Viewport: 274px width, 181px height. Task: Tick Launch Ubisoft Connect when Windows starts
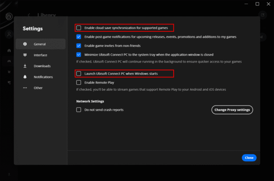pyautogui.click(x=79, y=74)
